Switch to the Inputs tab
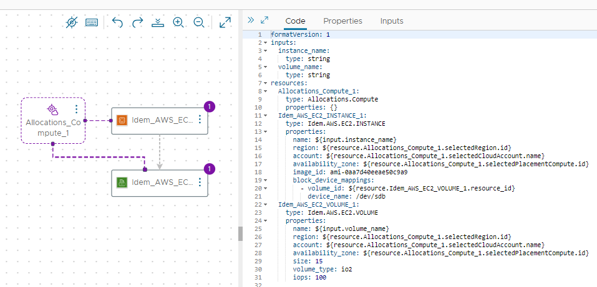The height and width of the screenshot is (287, 597). (392, 21)
